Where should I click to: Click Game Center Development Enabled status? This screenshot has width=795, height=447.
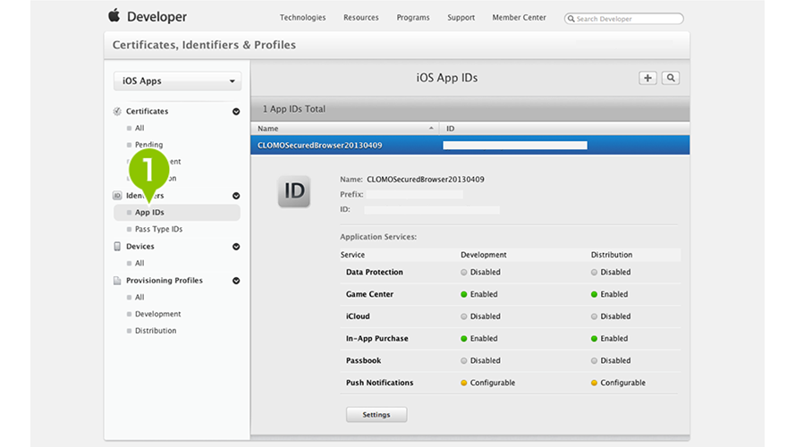(x=479, y=294)
